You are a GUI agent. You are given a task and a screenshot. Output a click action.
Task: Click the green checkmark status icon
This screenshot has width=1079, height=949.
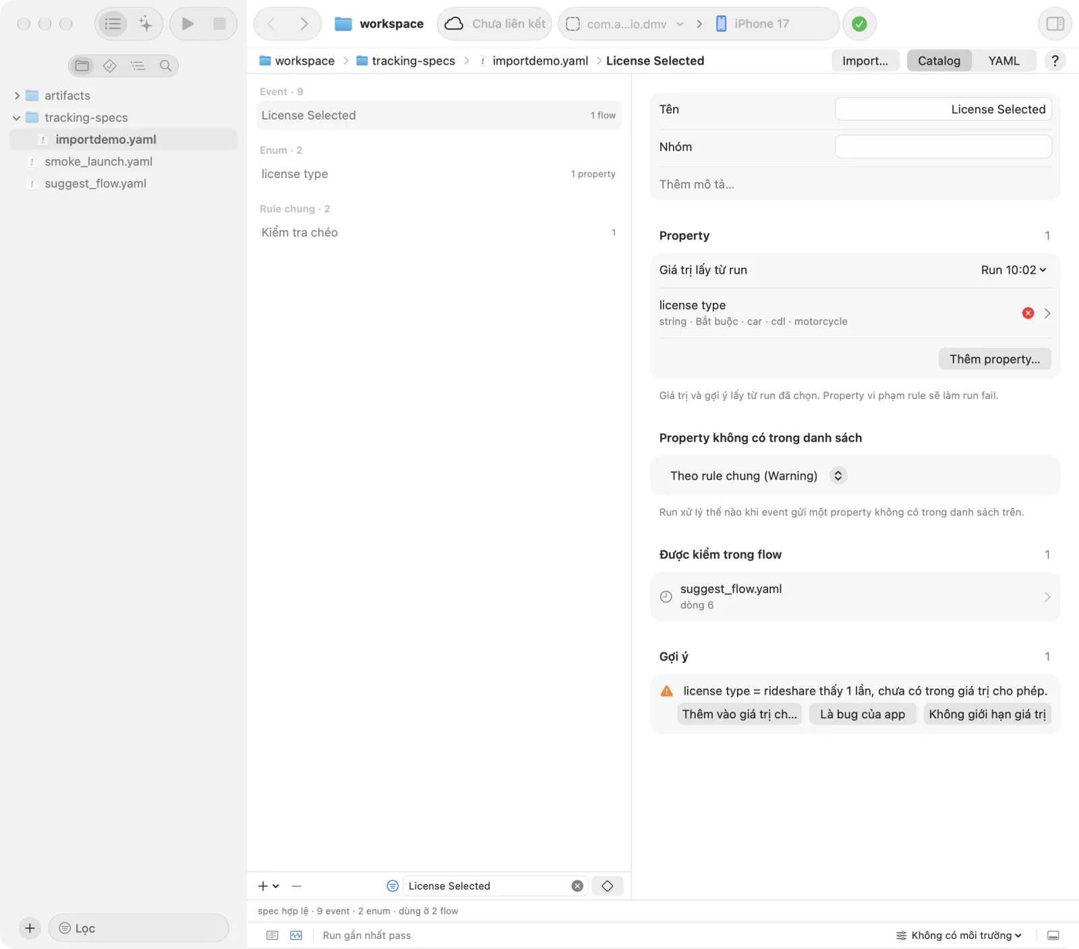click(859, 24)
